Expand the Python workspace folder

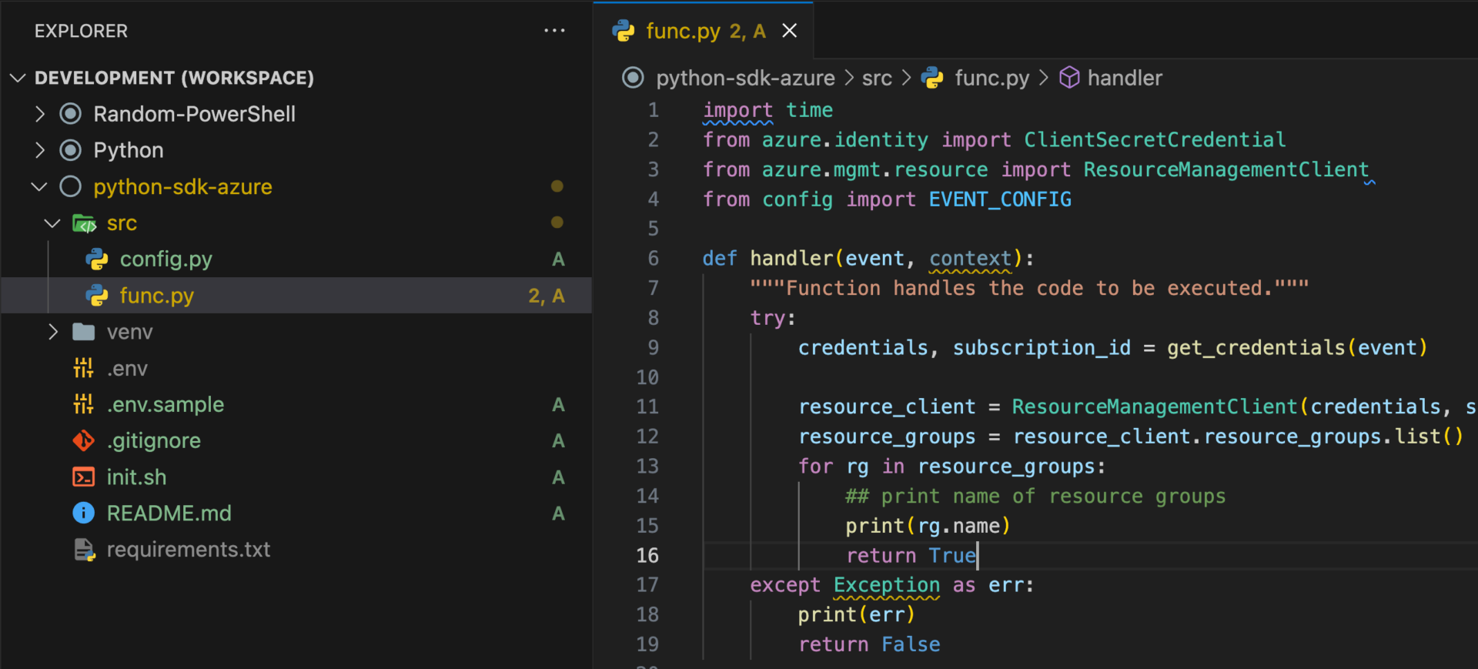click(40, 150)
